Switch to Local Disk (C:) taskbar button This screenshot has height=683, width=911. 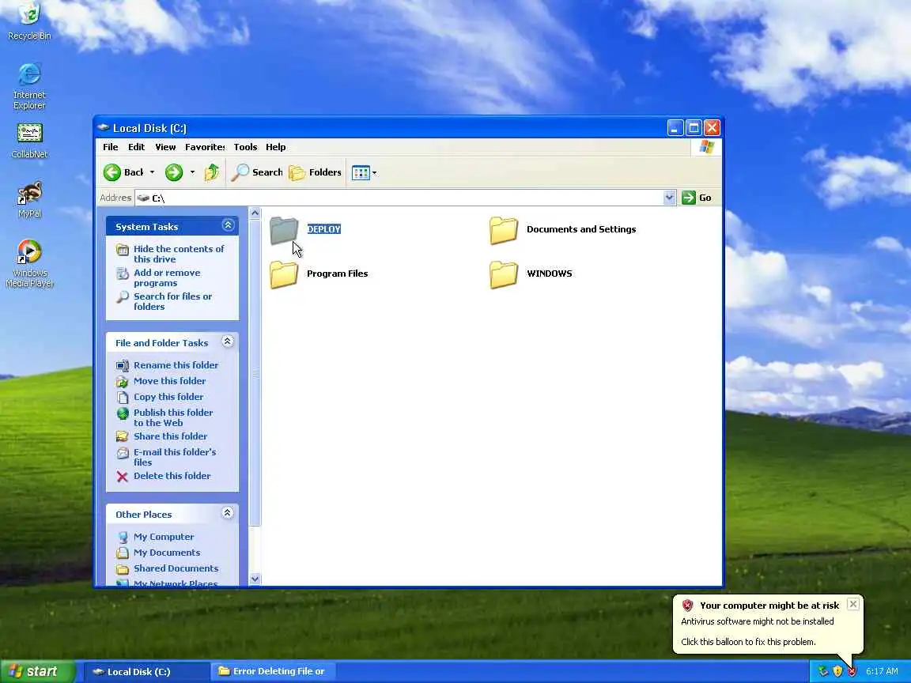click(147, 671)
